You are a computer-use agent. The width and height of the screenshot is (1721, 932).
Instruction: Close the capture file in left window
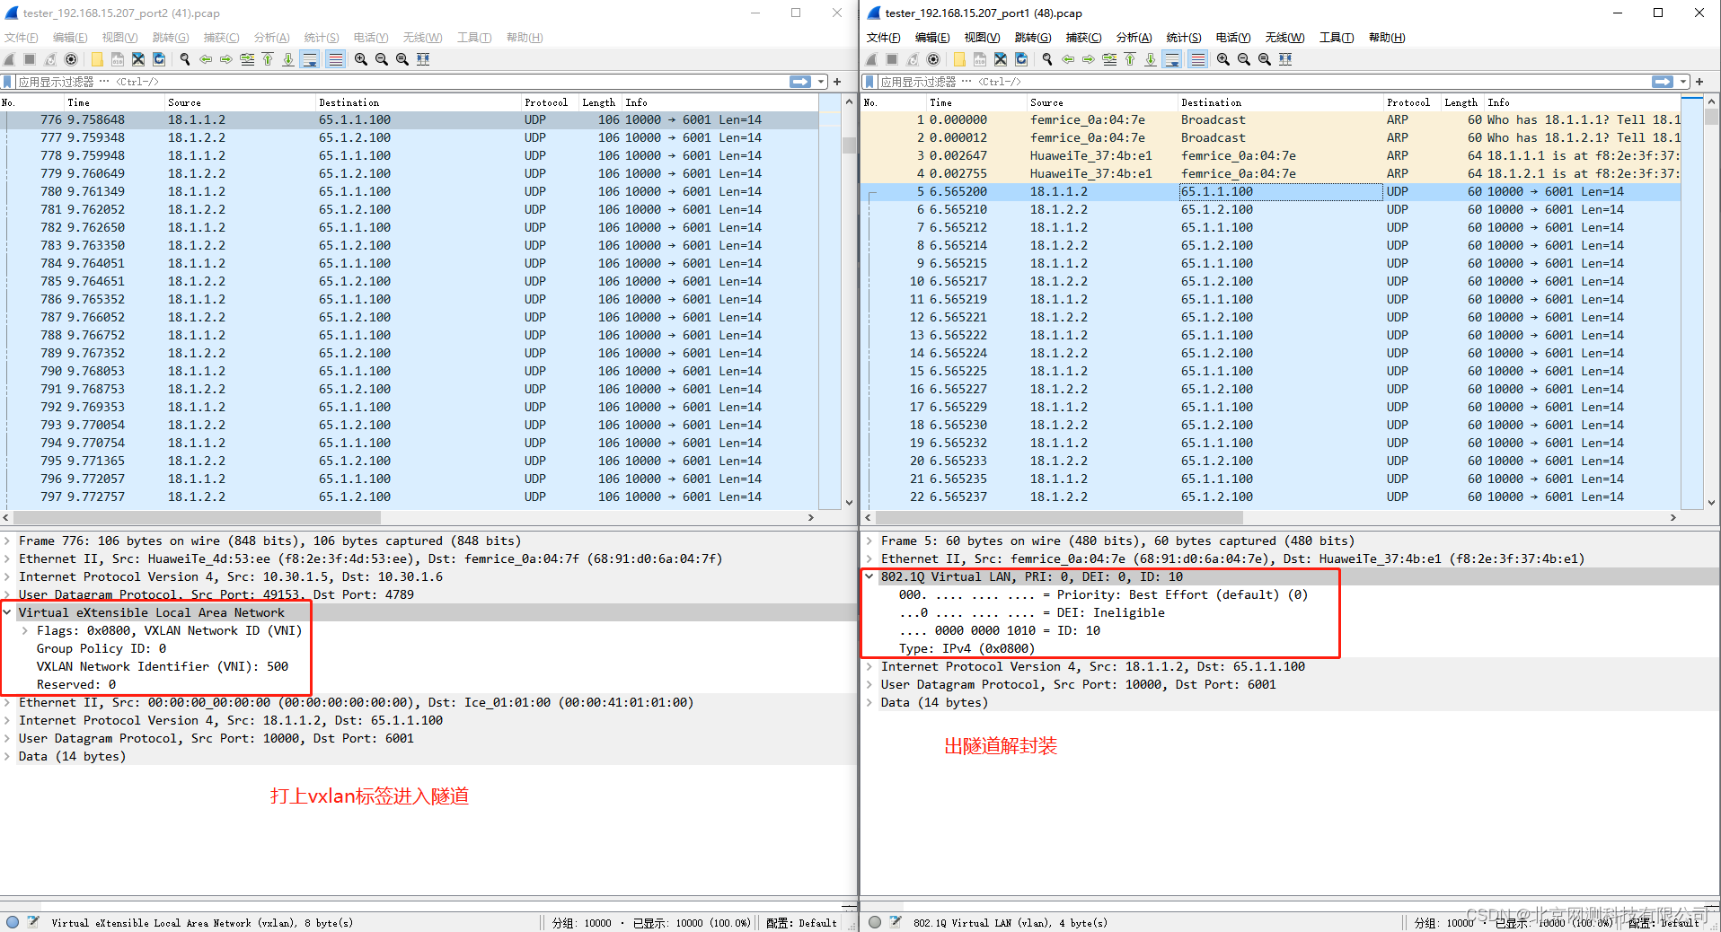pyautogui.click(x=138, y=59)
